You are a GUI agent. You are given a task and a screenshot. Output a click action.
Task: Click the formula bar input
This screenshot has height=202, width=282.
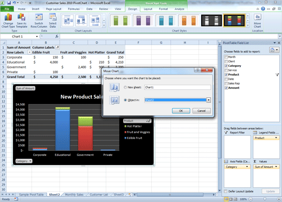169,36
